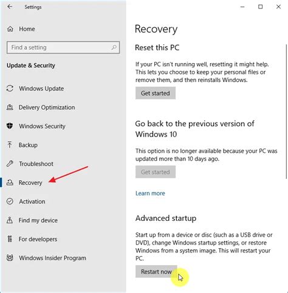Viewport: 288px width, 293px height.
Task: Open the Activation page
Action: 32,201
